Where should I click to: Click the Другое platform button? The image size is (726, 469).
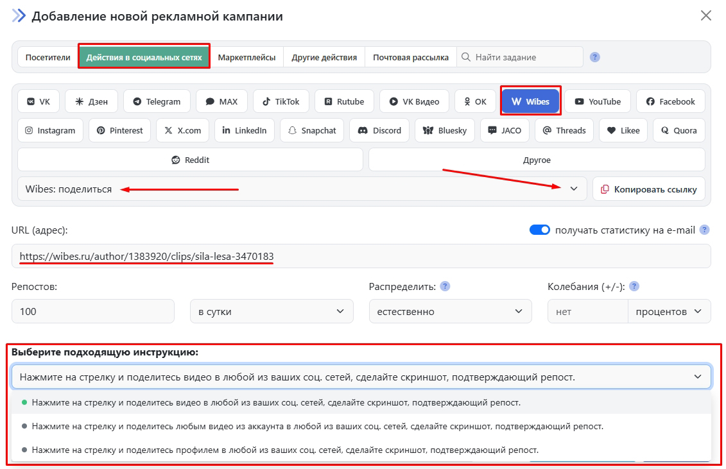[537, 160]
